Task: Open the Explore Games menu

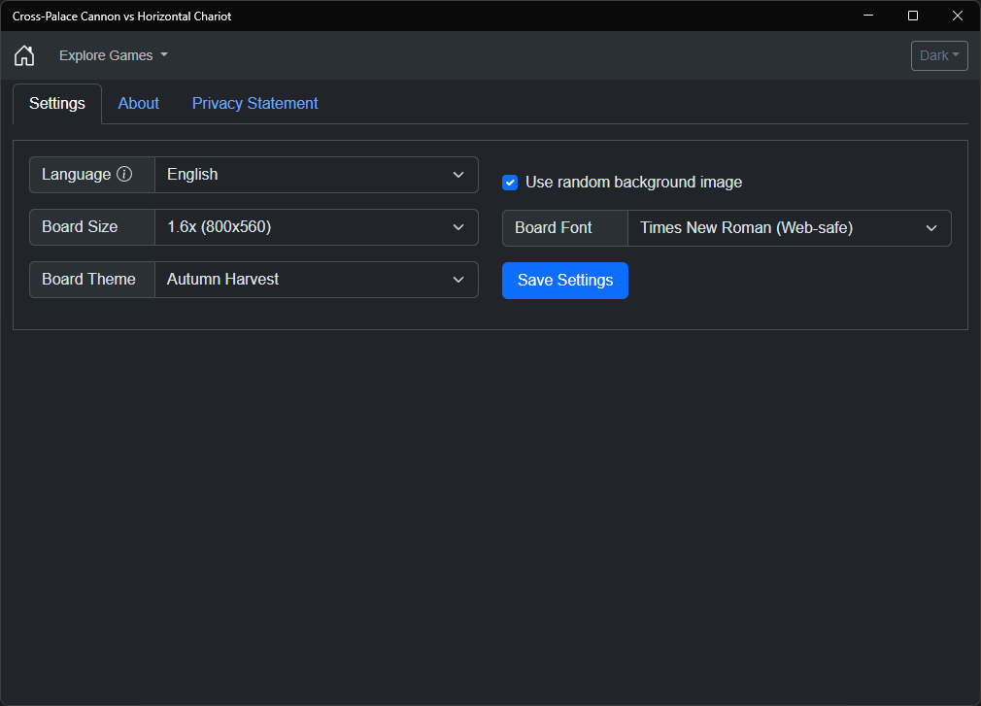Action: pos(114,55)
